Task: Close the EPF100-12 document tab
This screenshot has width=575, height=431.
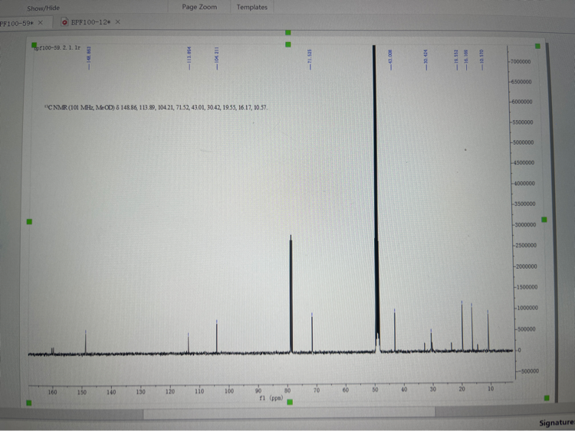Action: 117,22
